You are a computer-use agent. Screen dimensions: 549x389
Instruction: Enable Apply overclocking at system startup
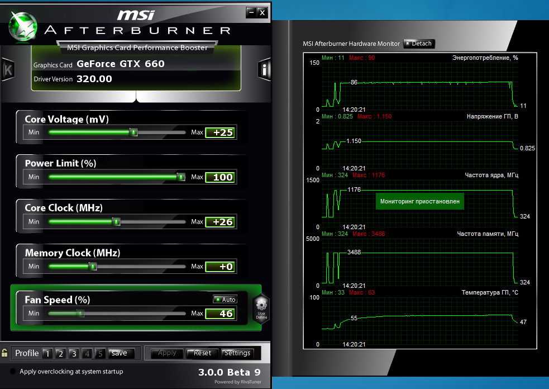(13, 372)
